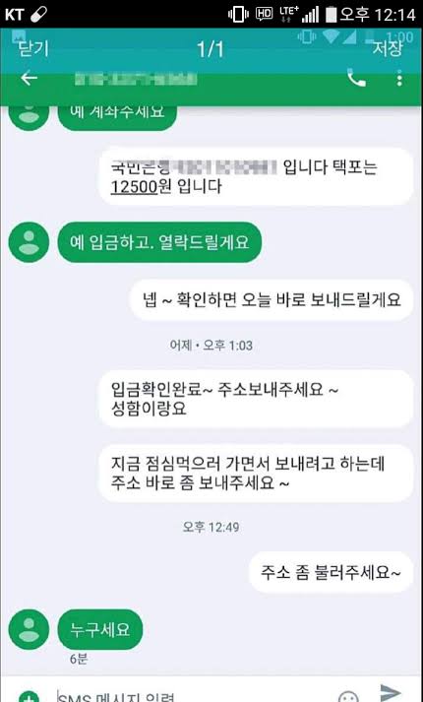Tap the back arrow in green header
The width and height of the screenshot is (423, 702).
click(30, 79)
